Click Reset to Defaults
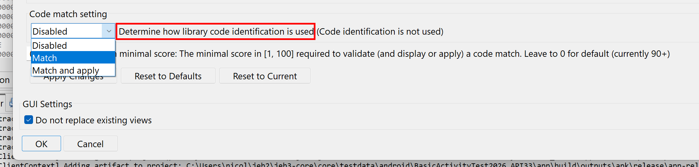The image size is (699, 167). tap(168, 76)
